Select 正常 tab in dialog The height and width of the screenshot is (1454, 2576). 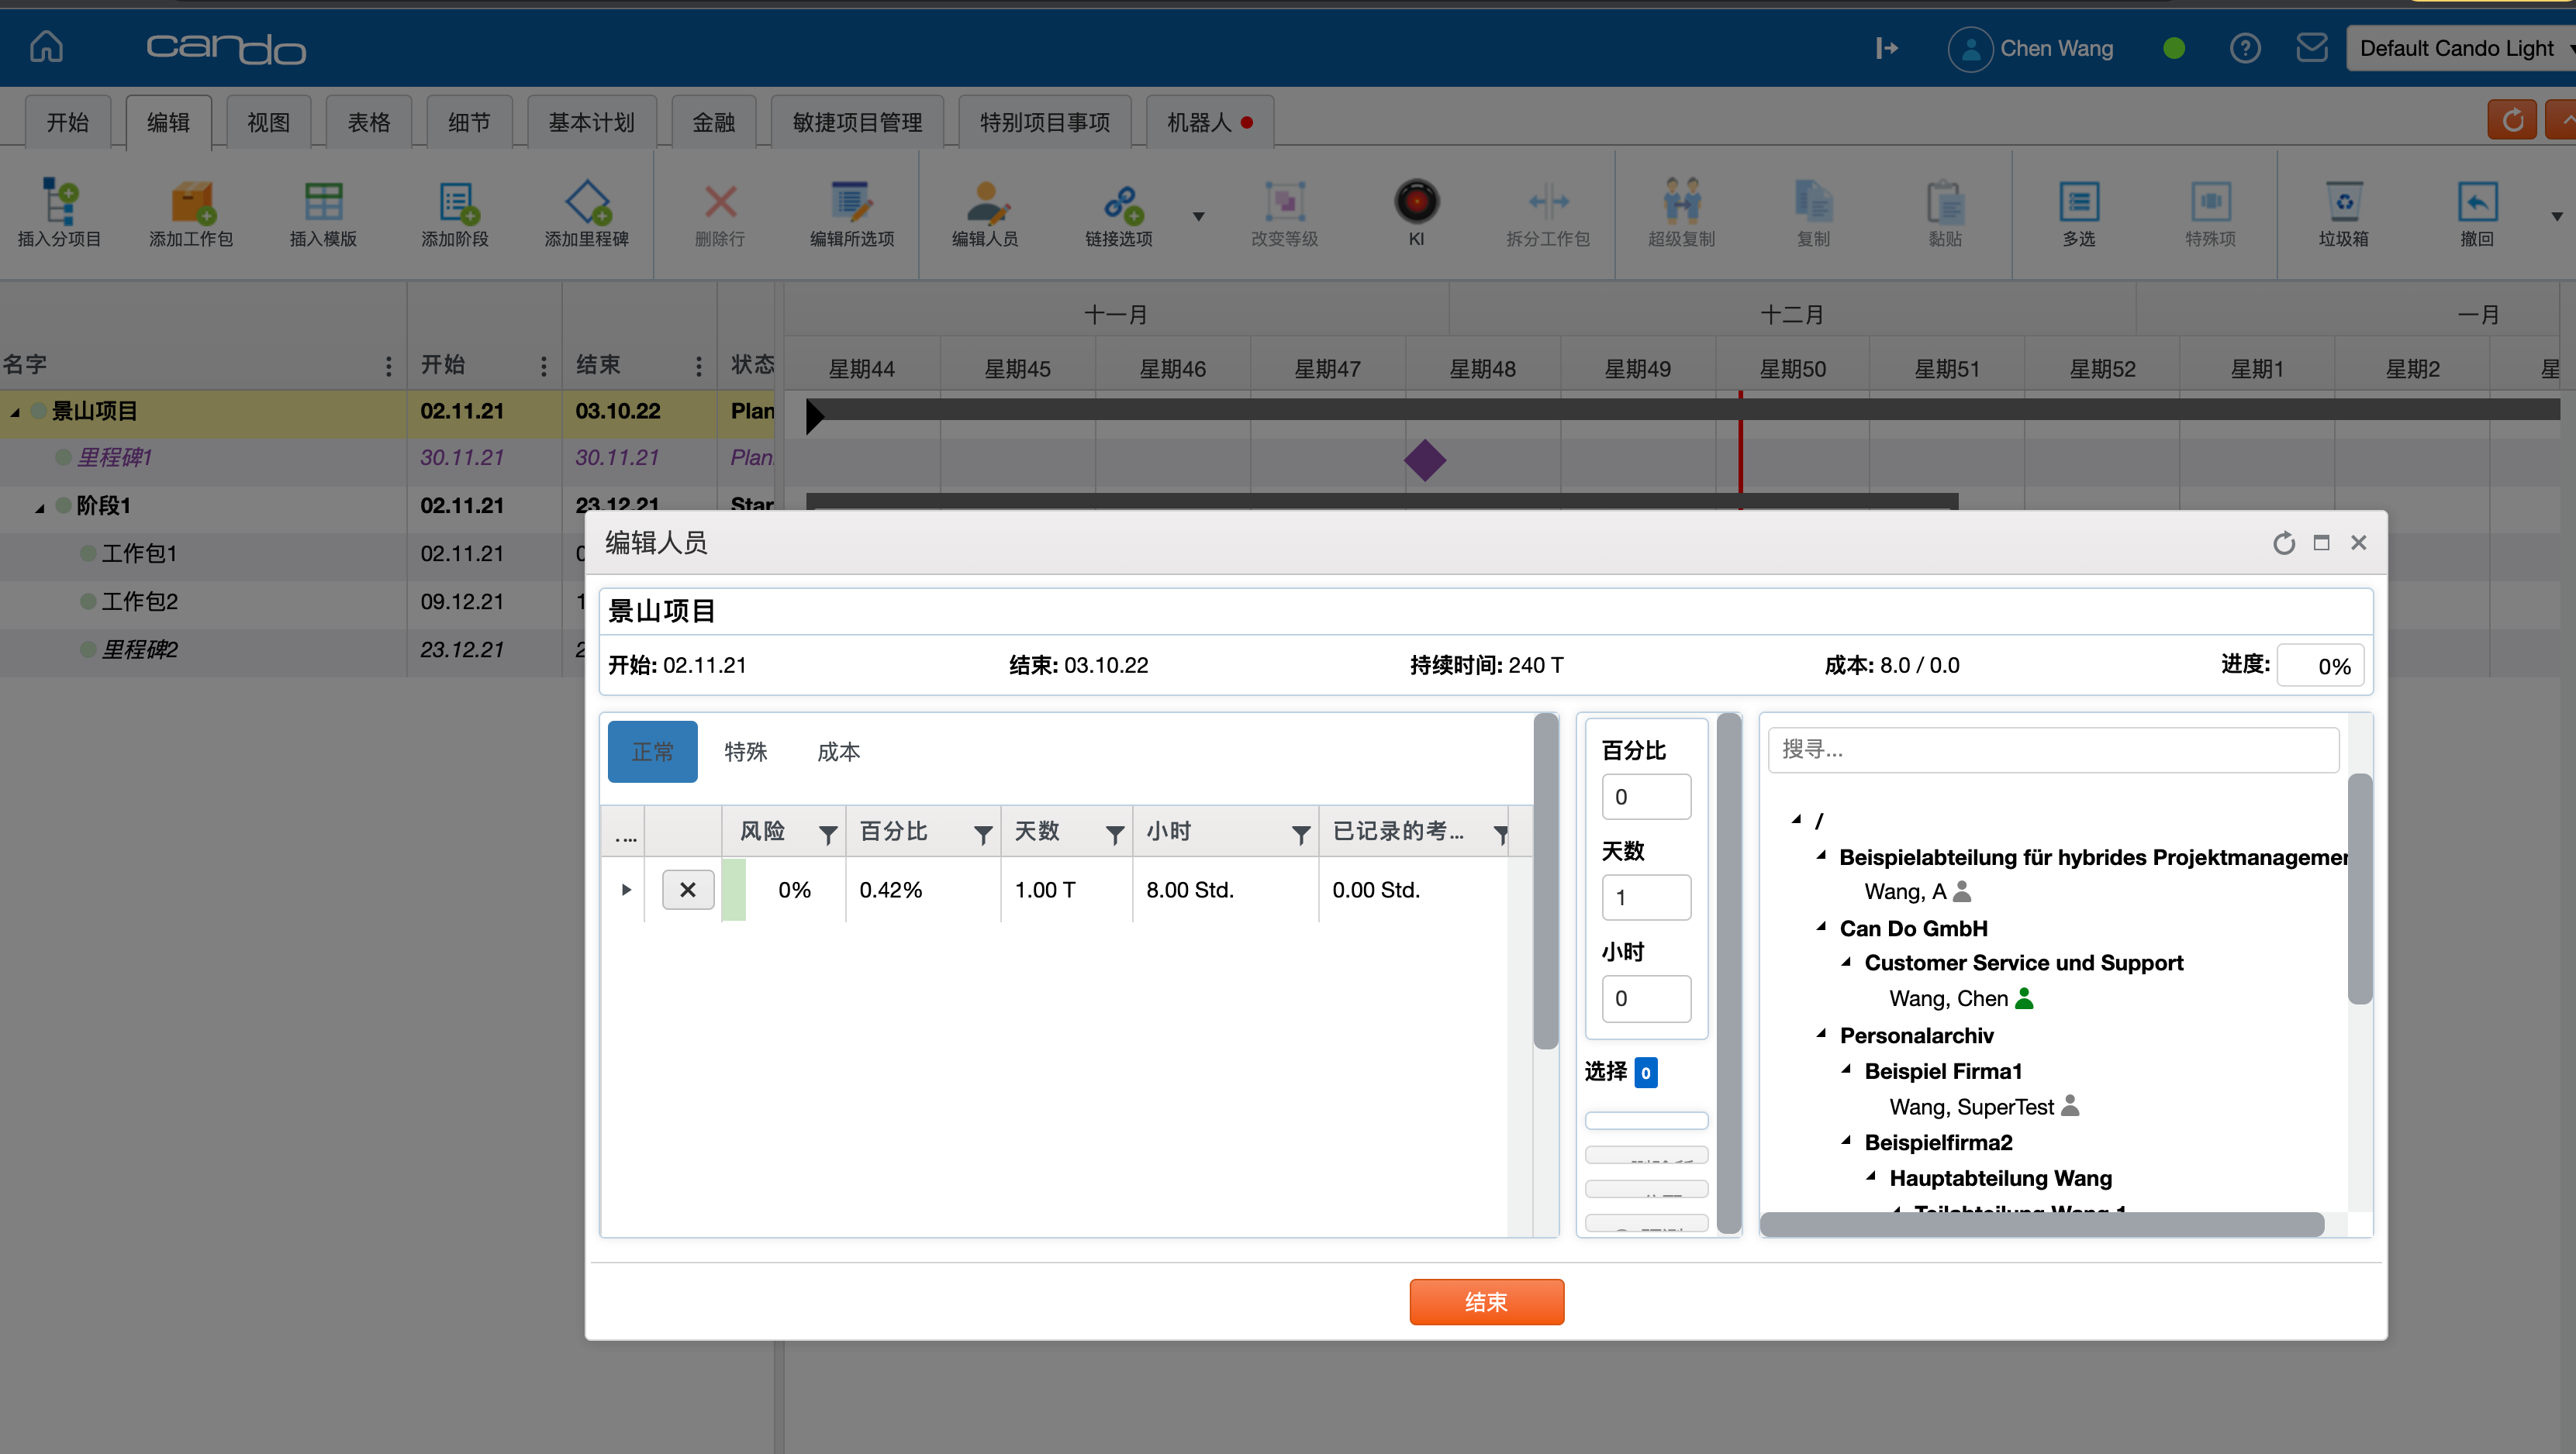pos(652,752)
